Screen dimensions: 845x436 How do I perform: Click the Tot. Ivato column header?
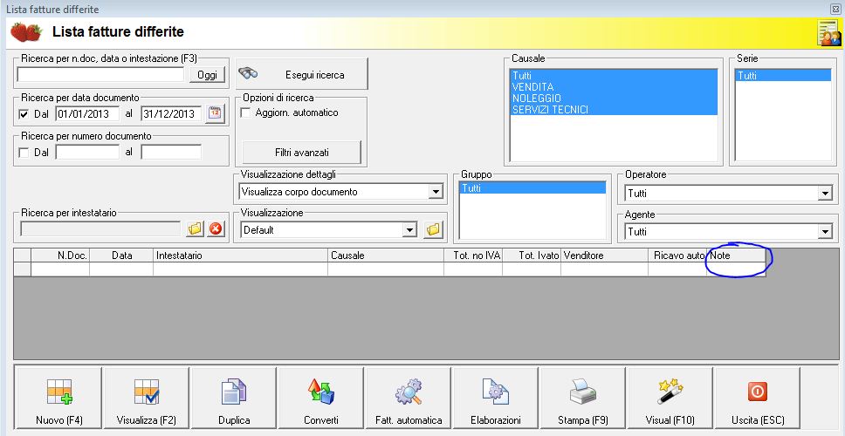click(532, 255)
